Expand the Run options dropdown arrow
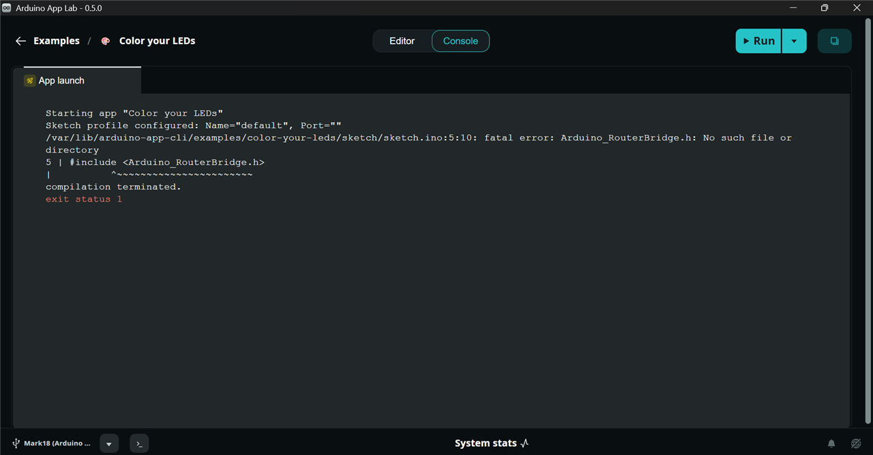The image size is (873, 455). coord(794,41)
